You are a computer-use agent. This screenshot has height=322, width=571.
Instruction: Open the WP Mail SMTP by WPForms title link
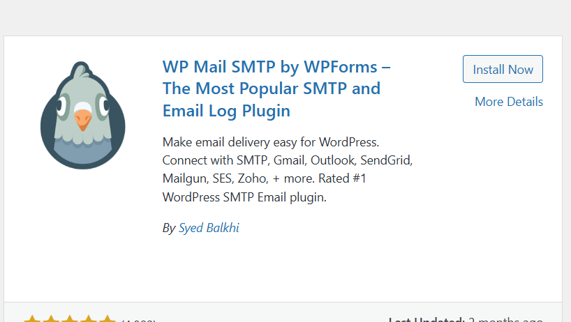coord(276,89)
